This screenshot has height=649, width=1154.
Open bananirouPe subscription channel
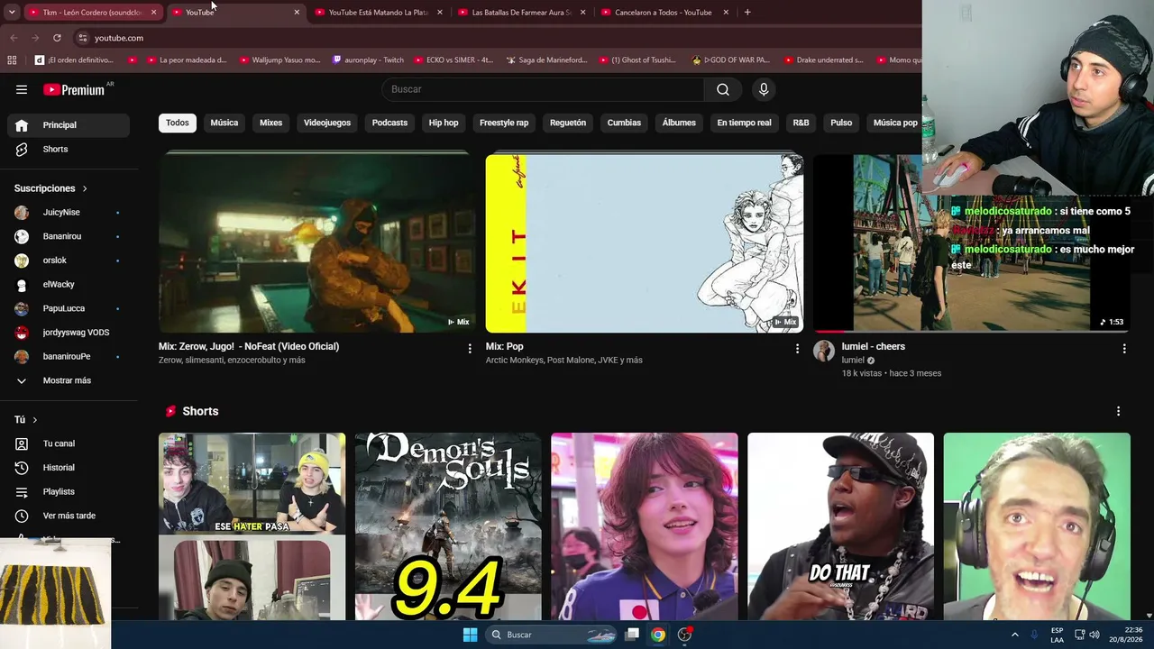(x=69, y=356)
